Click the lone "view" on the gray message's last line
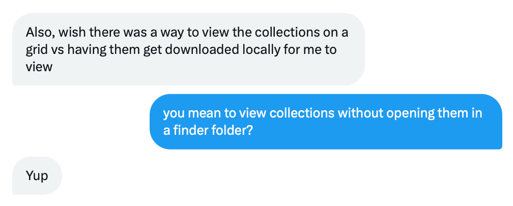The height and width of the screenshot is (206, 513). point(39,67)
